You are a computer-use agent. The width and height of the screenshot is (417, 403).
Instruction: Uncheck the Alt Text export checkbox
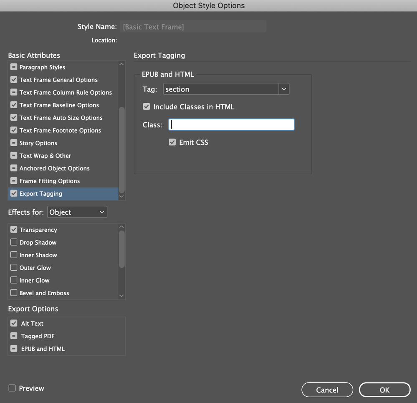pyautogui.click(x=14, y=323)
